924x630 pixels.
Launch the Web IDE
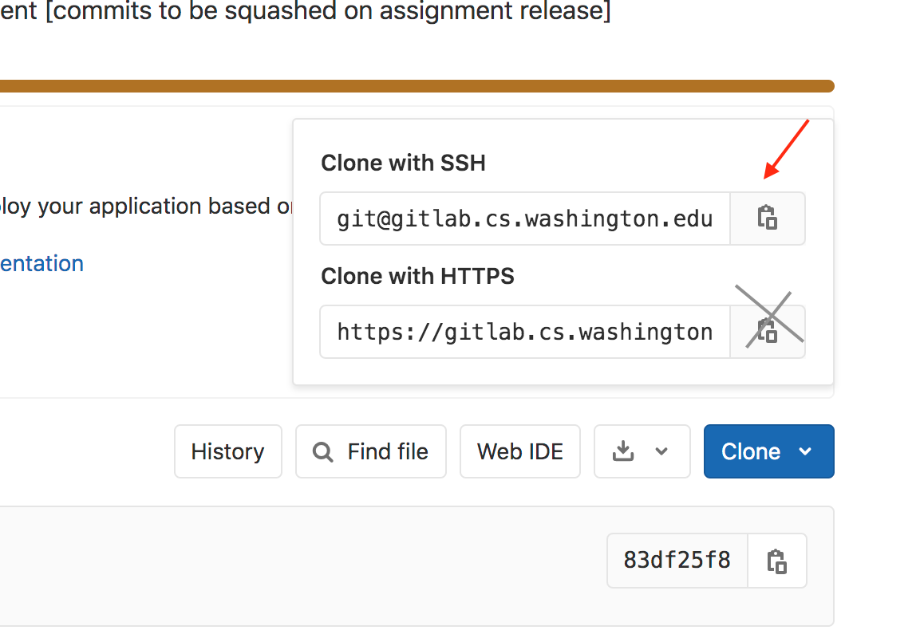pyautogui.click(x=520, y=451)
